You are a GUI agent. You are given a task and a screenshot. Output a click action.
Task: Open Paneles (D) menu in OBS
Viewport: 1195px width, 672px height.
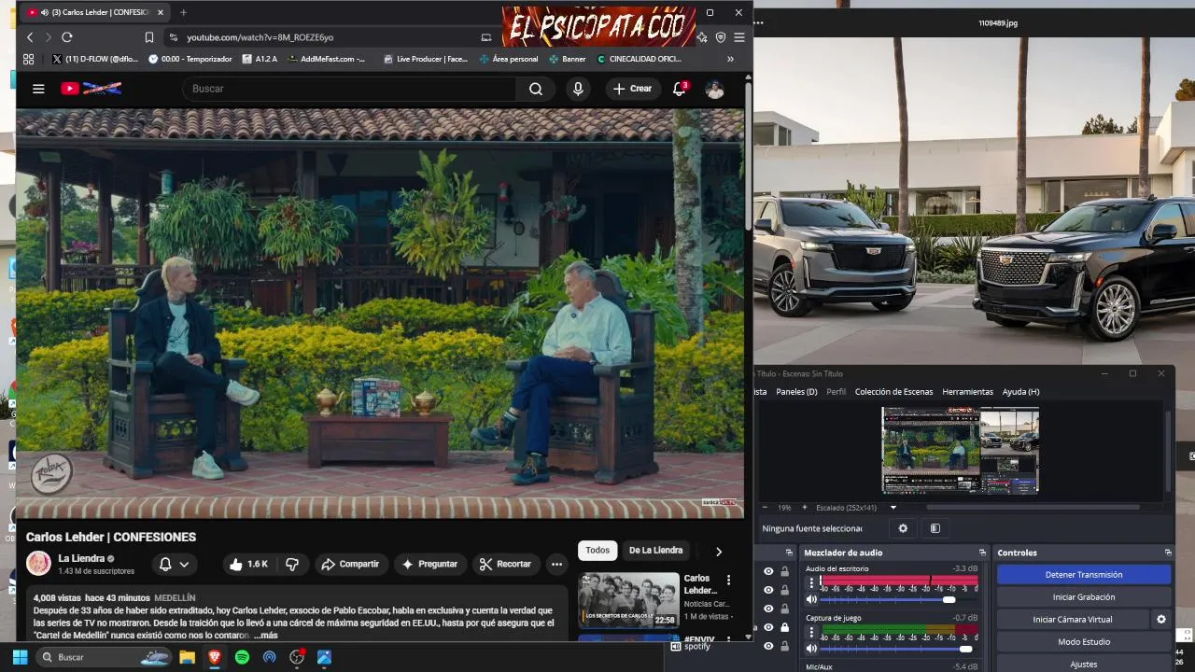tap(796, 392)
